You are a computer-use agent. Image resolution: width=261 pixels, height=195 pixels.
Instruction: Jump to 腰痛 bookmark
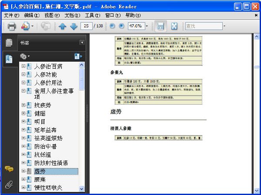[40, 179]
